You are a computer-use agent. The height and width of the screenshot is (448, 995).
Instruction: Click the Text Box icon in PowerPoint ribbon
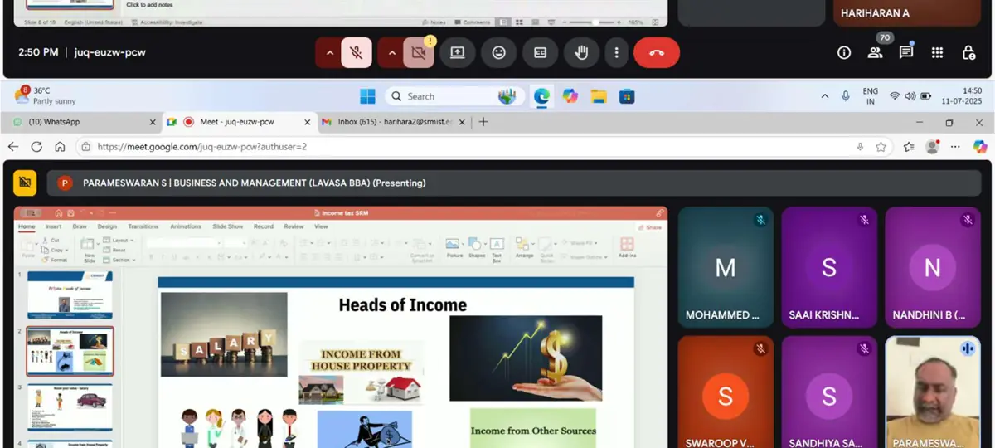(497, 249)
